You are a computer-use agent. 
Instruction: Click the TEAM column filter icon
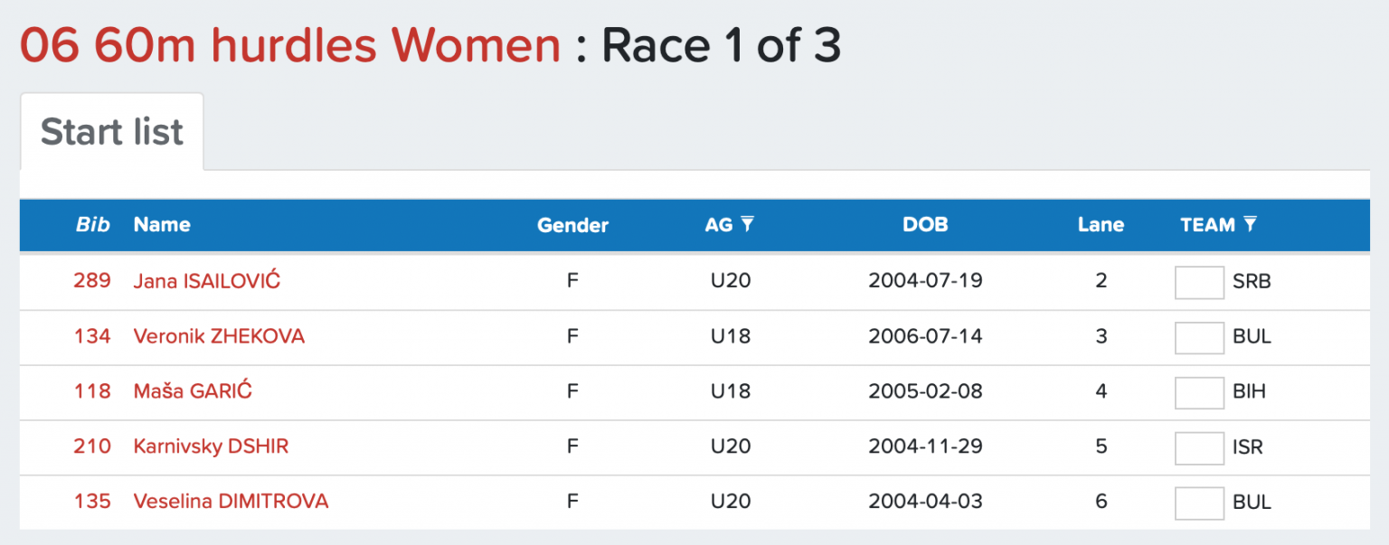[1250, 224]
